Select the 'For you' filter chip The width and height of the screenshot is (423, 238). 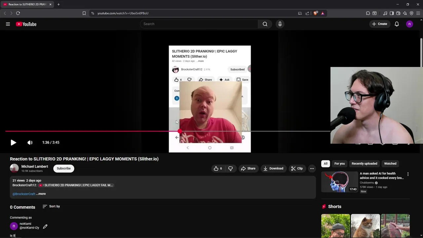tap(339, 164)
